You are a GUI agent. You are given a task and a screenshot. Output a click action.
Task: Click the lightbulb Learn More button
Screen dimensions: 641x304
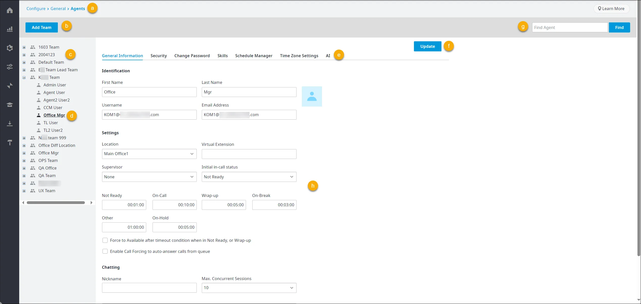tap(611, 9)
